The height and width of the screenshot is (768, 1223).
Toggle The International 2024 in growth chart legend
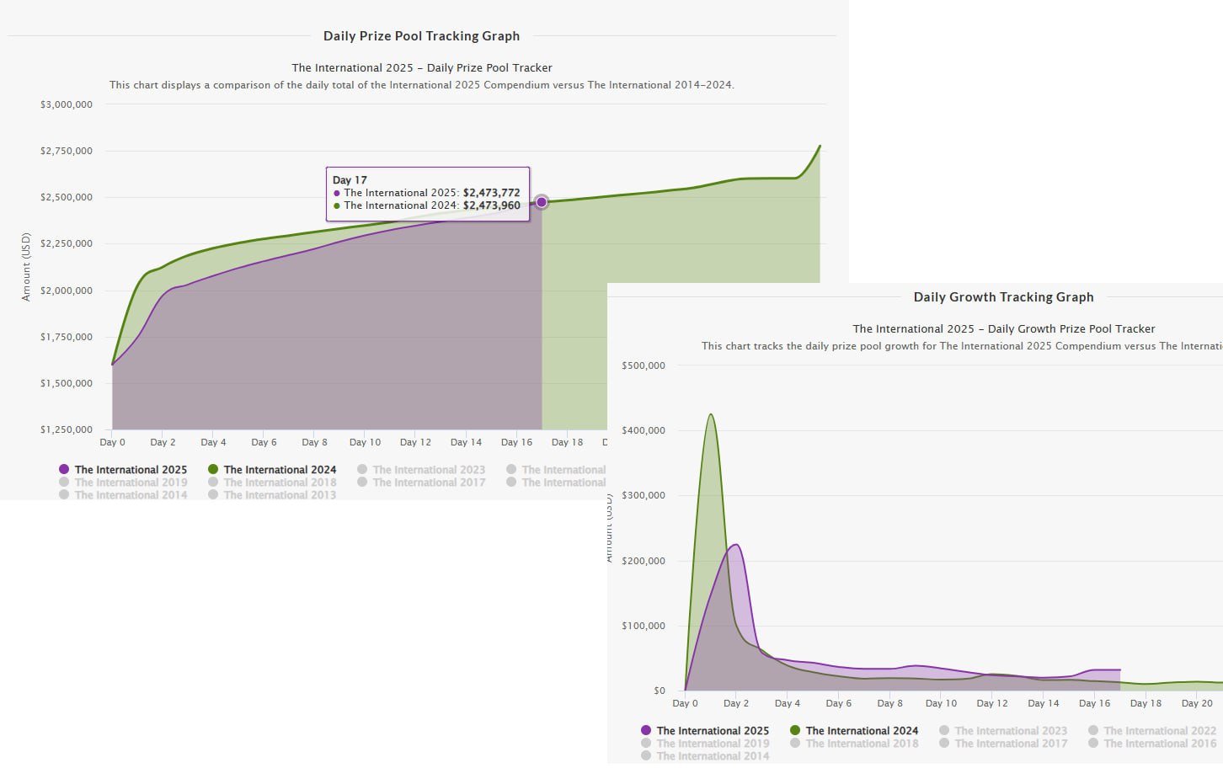click(854, 731)
